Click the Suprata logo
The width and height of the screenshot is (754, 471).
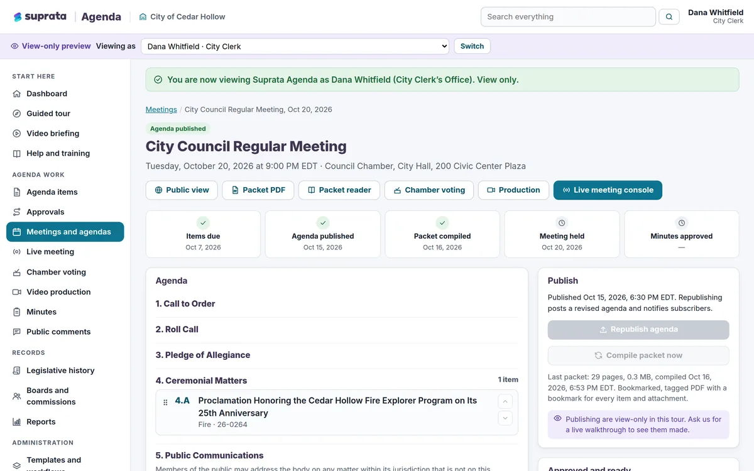pyautogui.click(x=40, y=17)
